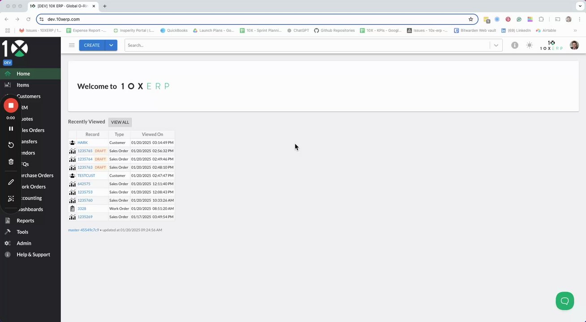The width and height of the screenshot is (586, 322).
Task: Open sales order 1235760
Action: 85,200
